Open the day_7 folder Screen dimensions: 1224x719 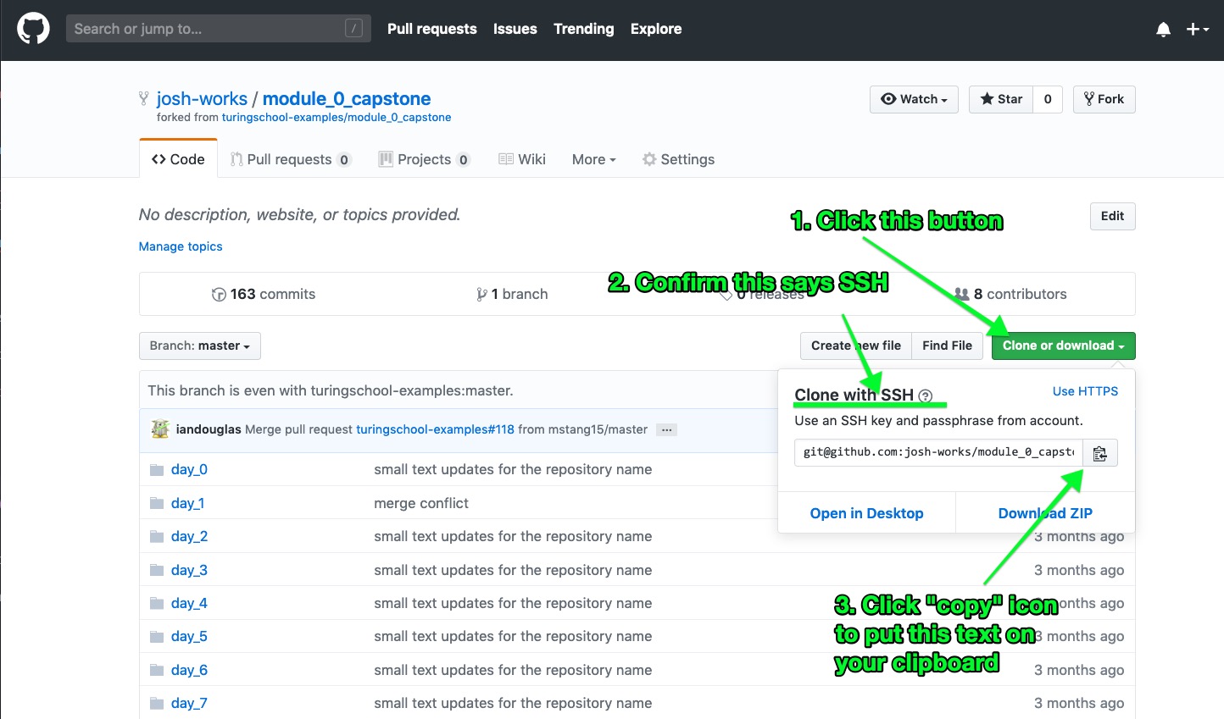189,703
